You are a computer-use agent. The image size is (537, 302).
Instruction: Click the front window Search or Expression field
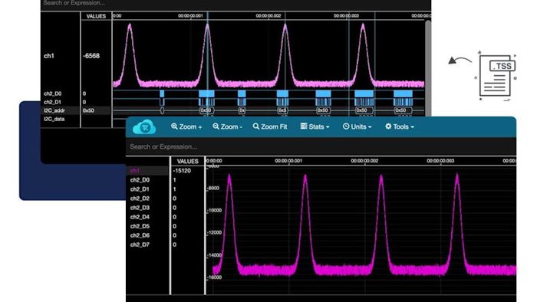click(321, 146)
